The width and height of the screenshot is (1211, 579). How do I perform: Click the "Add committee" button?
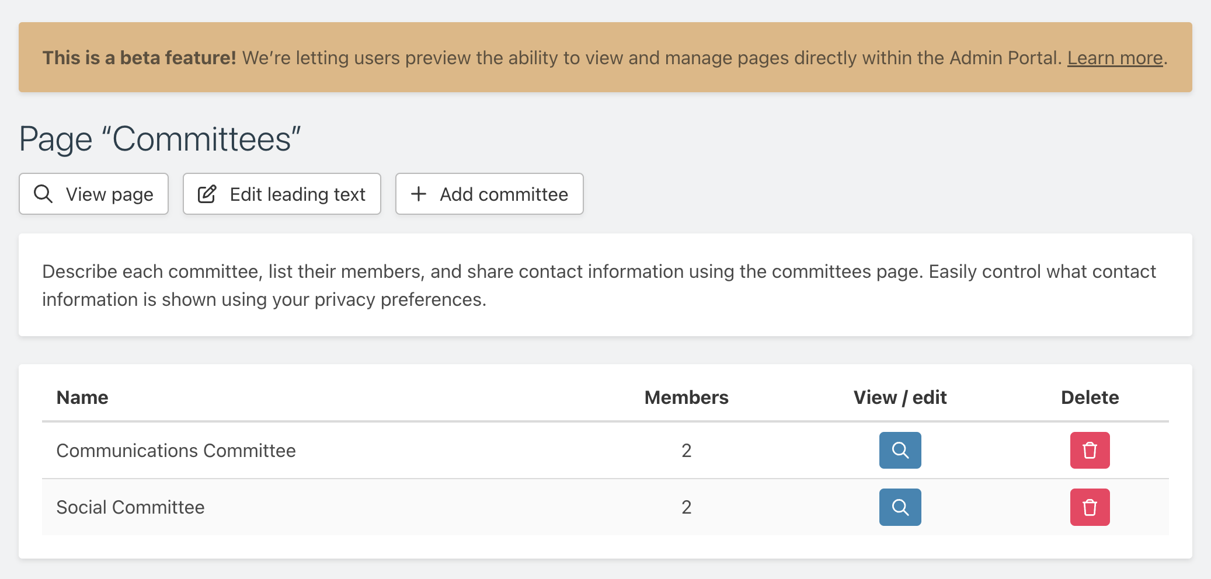[489, 194]
